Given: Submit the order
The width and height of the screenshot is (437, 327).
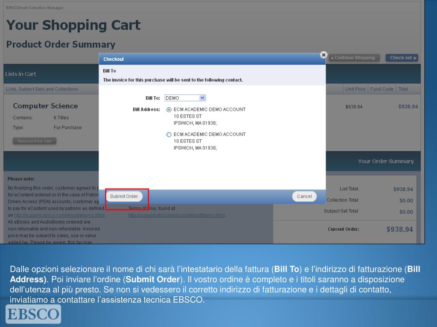Looking at the screenshot, I should (124, 196).
